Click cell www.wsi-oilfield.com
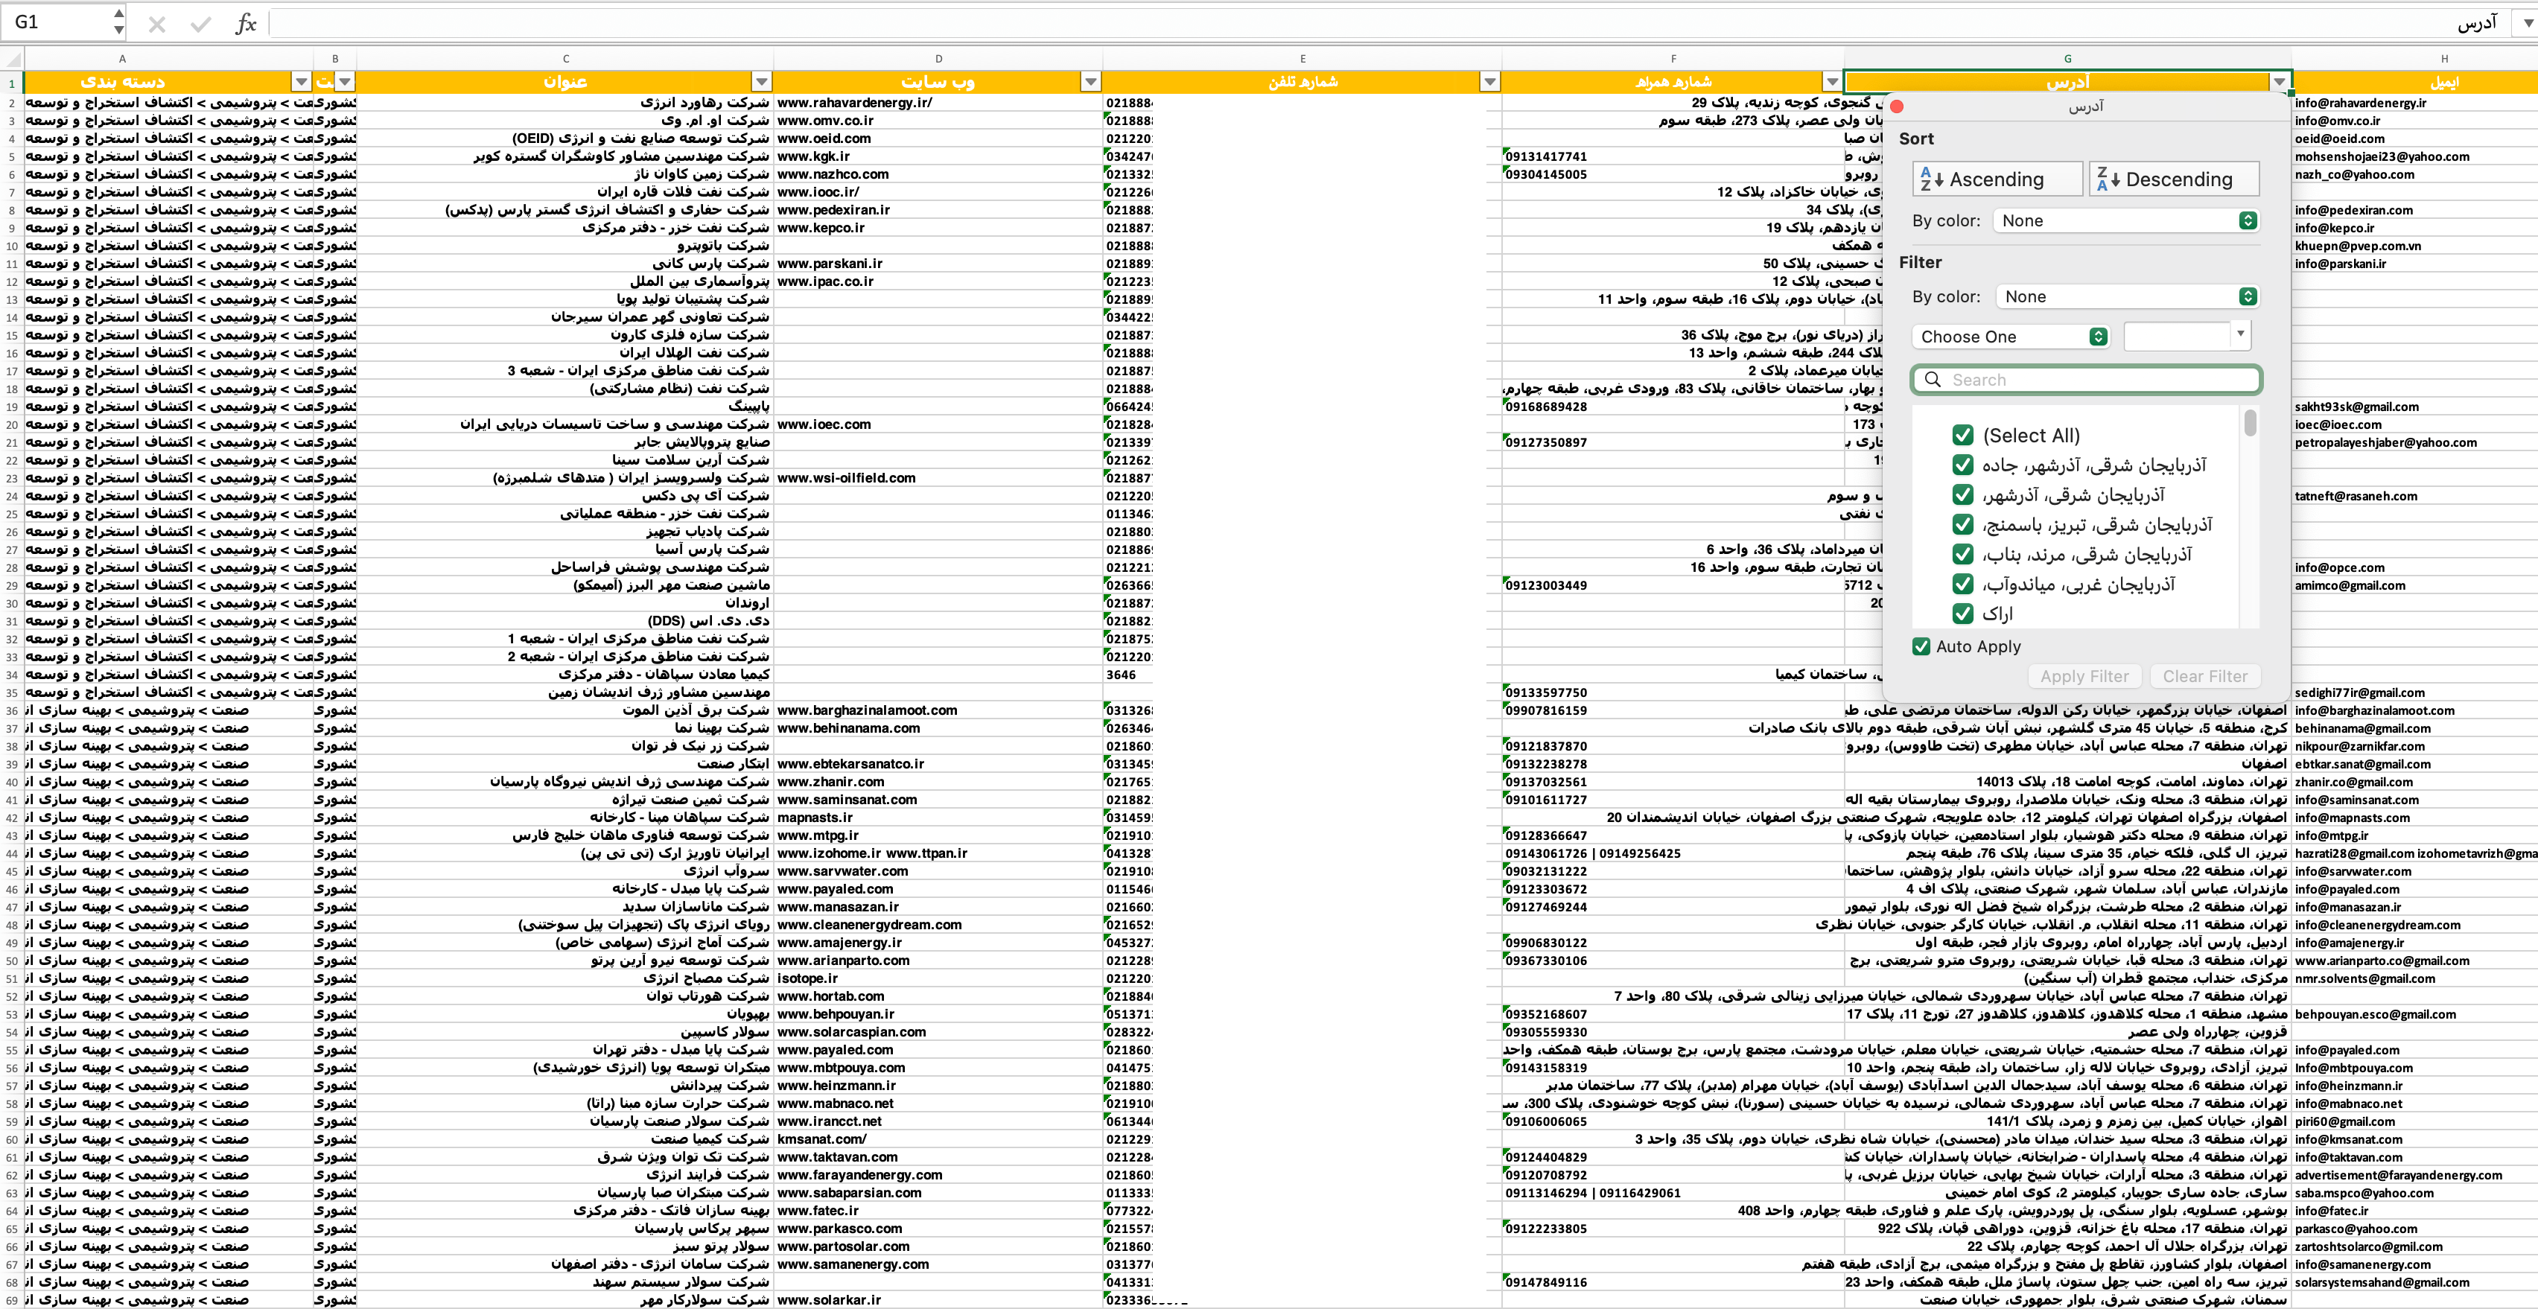Viewport: 2538px width, 1309px height. [938, 478]
